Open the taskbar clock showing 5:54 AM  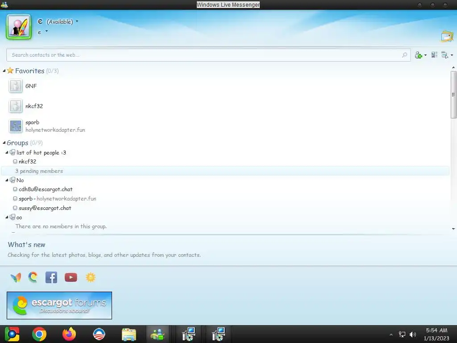[436, 334]
